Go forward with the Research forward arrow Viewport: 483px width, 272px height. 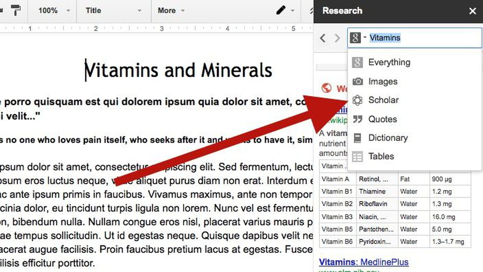337,38
